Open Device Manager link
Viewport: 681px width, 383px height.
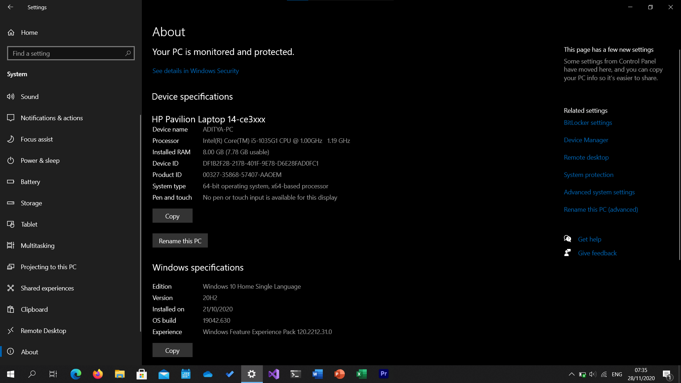pyautogui.click(x=586, y=140)
